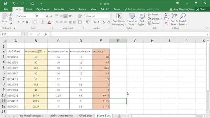
Task: Expand the General number format dropdown
Action: 109,16
